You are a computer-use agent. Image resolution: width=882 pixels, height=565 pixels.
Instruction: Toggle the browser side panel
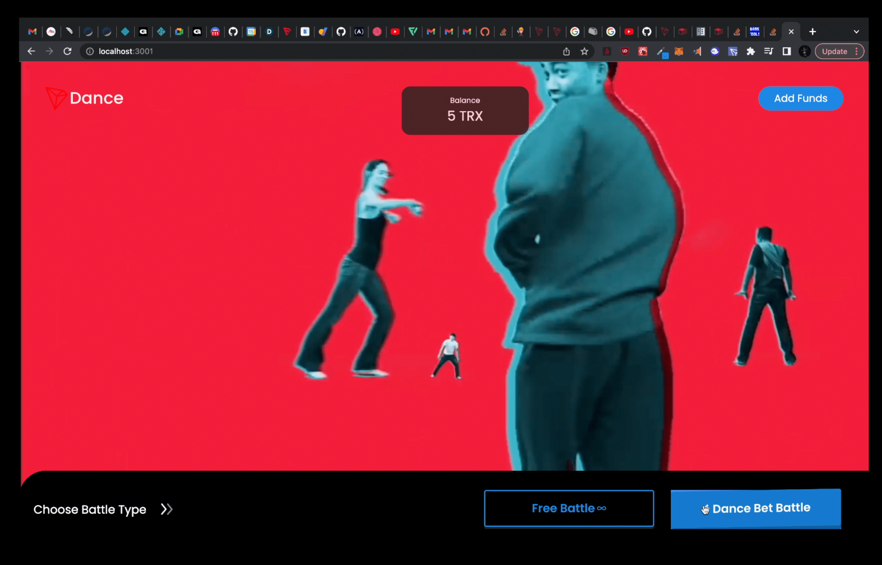(787, 51)
